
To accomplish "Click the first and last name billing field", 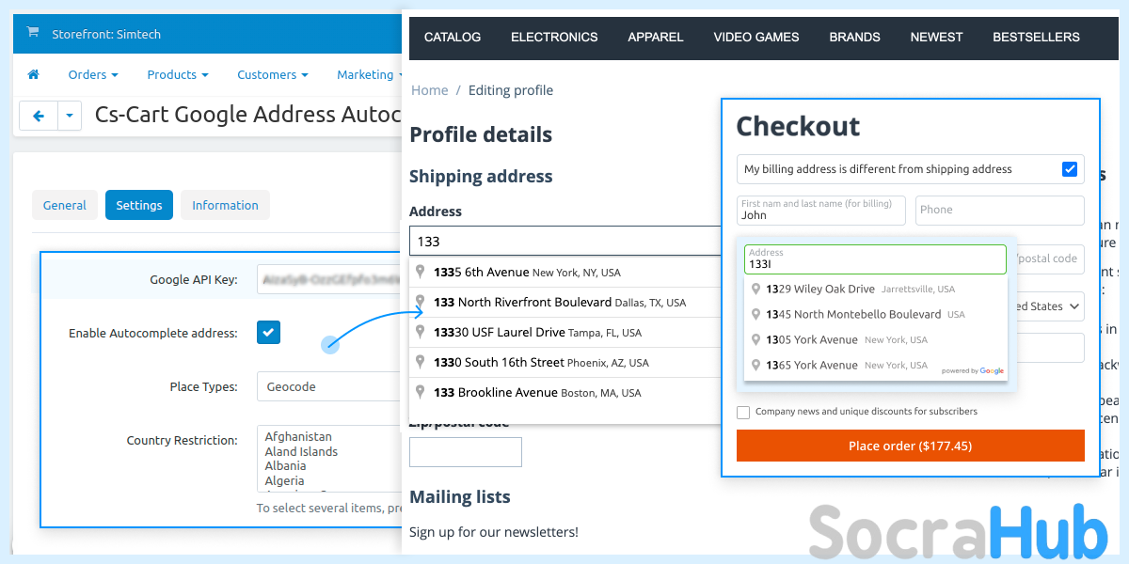I will click(821, 210).
